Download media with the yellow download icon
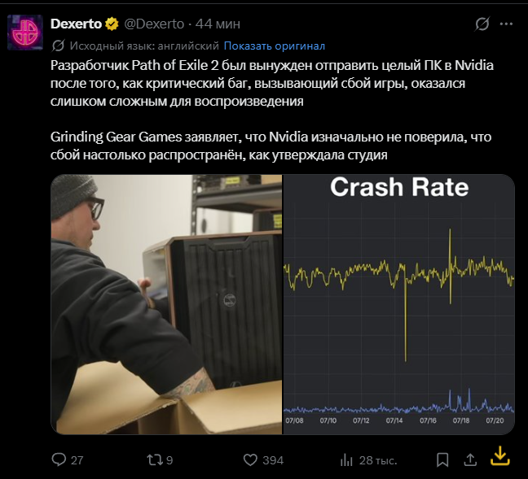Viewport: 528px width, 479px height. [500, 456]
